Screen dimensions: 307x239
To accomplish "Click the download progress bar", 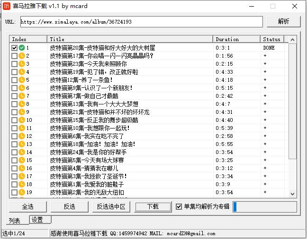I will (x=265, y=207).
